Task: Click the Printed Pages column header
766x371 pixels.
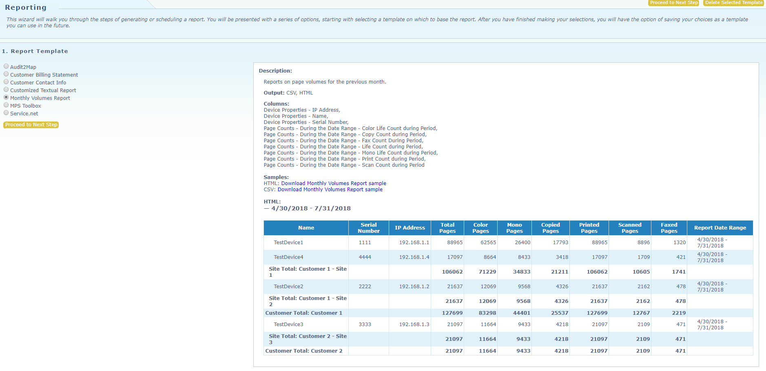Action: (589, 228)
